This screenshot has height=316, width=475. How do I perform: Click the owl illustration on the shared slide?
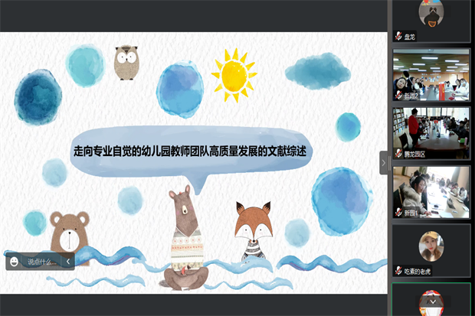click(126, 63)
